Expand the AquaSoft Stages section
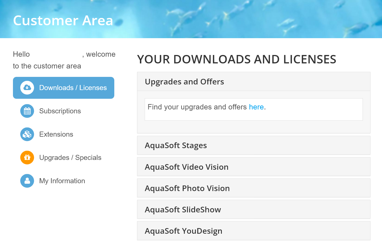 [176, 145]
